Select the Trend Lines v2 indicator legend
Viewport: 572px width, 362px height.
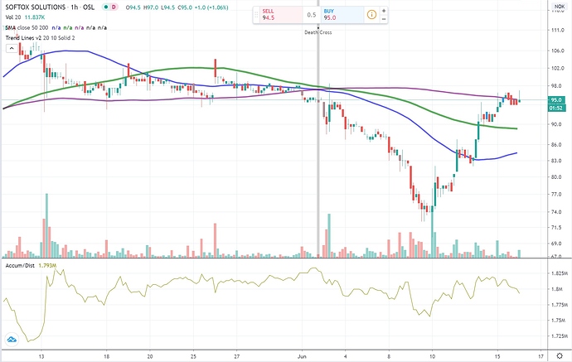coord(40,38)
